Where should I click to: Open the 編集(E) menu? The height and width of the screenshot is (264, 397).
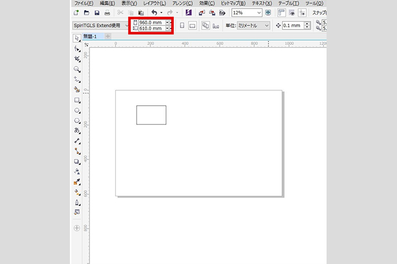coord(107,3)
